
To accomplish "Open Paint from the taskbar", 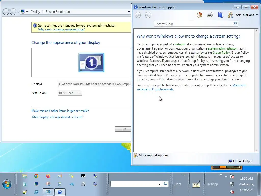I will pyautogui.click(x=60, y=176).
